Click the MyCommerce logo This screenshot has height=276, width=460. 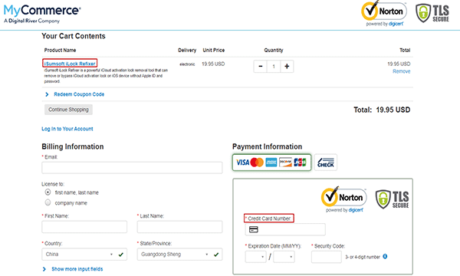[x=42, y=14]
